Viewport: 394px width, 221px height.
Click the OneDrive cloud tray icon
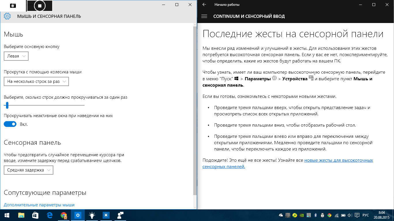coord(281,215)
